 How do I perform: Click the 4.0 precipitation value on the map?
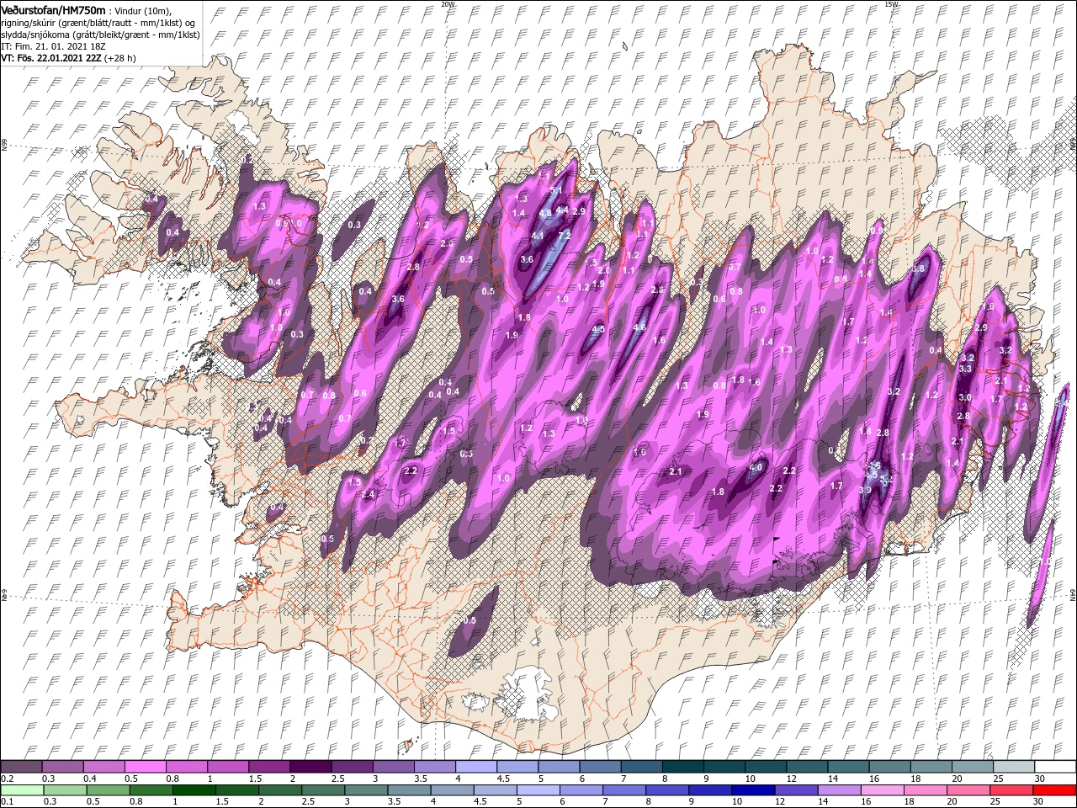point(756,467)
